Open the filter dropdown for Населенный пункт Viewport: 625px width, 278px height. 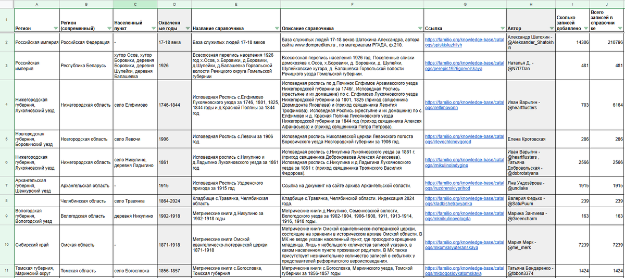[153, 28]
